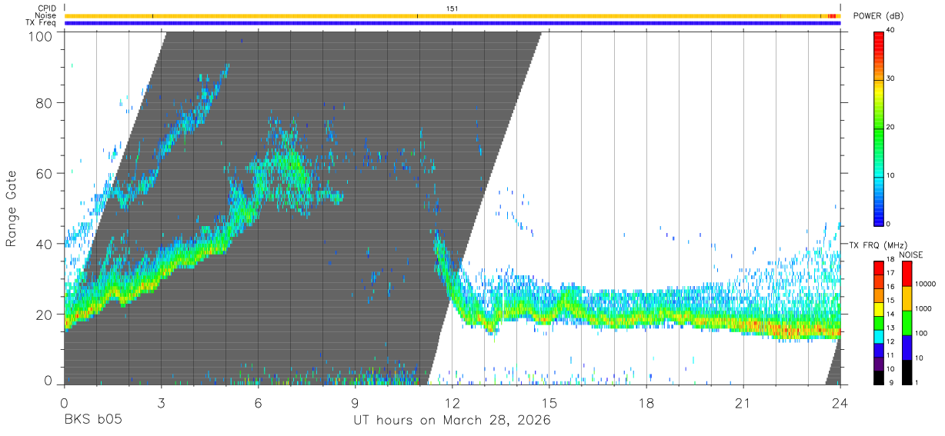
Task: Click time axis label 21
Action: tap(743, 403)
